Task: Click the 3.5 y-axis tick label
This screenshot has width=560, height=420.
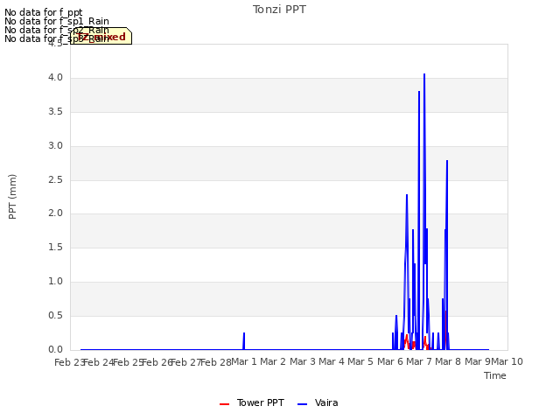Action: click(x=56, y=112)
